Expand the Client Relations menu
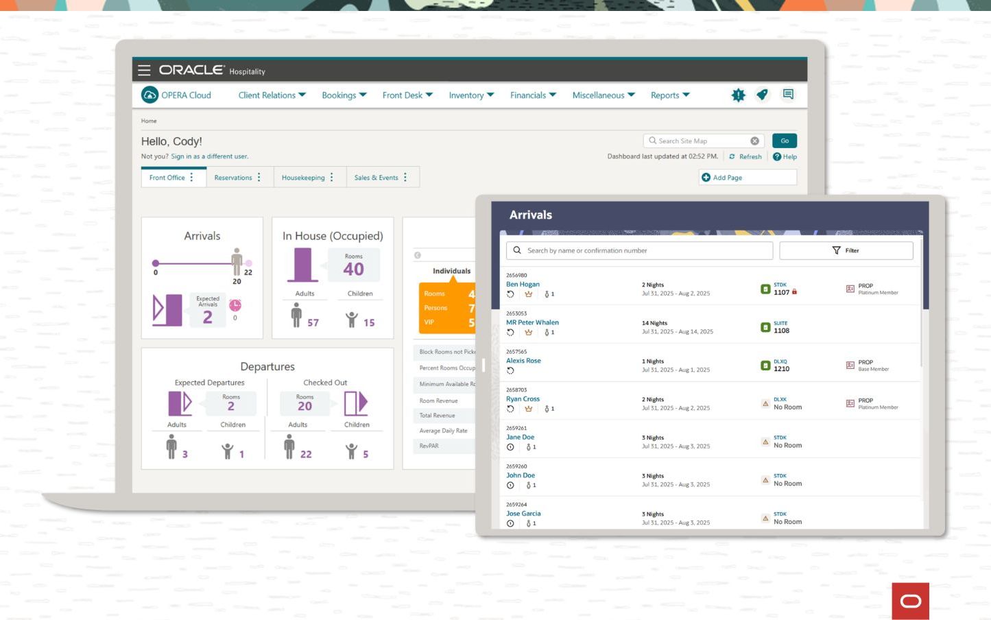 (x=272, y=95)
